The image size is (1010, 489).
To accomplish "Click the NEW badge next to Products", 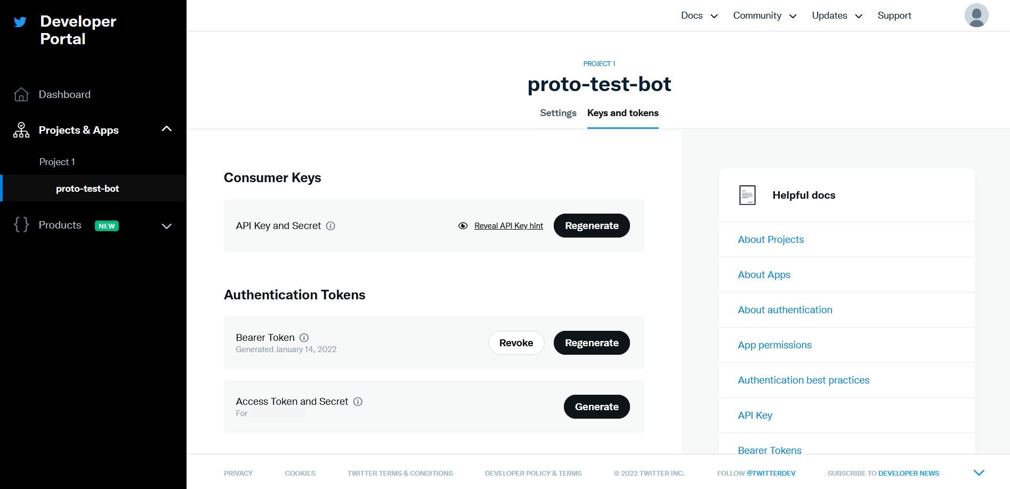I will pyautogui.click(x=107, y=226).
